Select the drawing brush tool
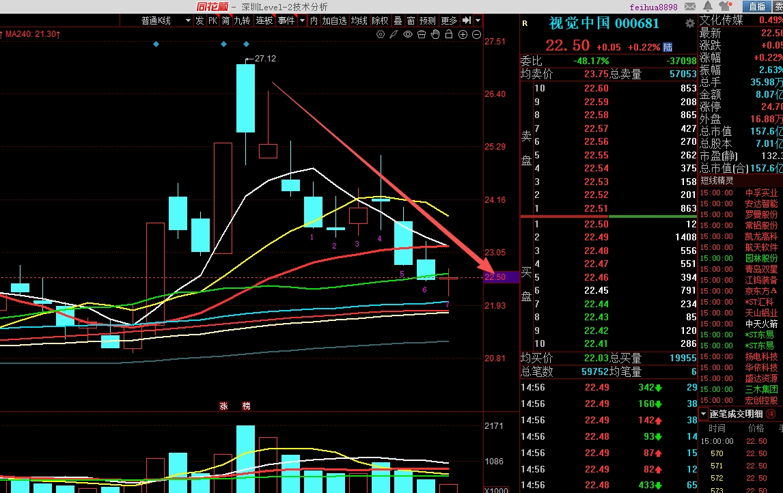Screen dimensions: 783x493 click(x=394, y=34)
